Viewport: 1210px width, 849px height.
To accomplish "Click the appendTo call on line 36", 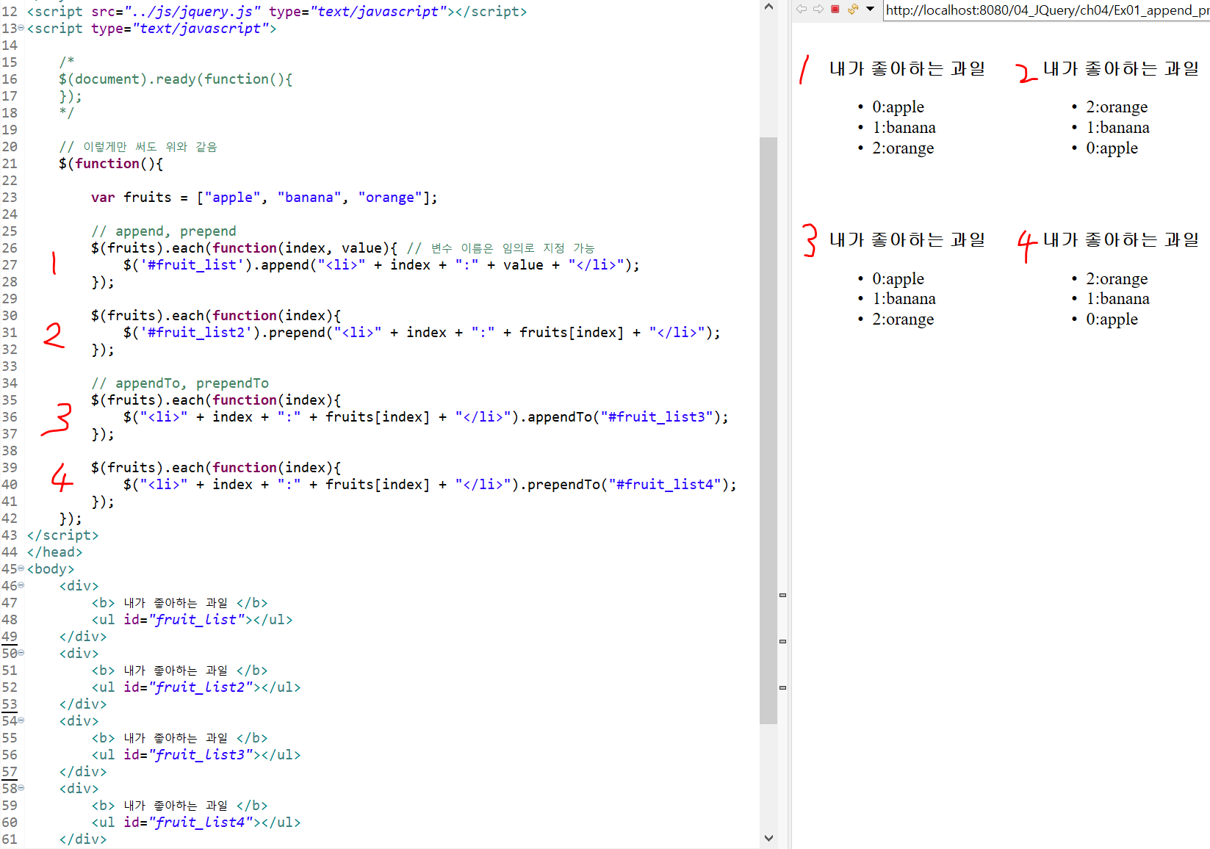I will coord(628,417).
